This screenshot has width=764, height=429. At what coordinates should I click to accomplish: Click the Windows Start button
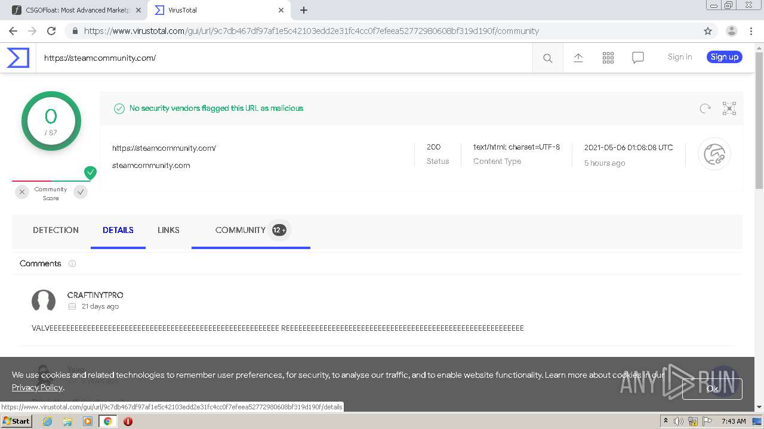point(16,421)
